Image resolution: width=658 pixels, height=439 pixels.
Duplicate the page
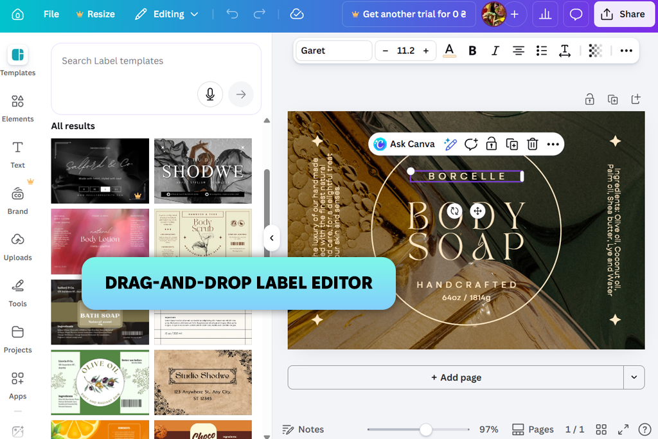click(612, 100)
